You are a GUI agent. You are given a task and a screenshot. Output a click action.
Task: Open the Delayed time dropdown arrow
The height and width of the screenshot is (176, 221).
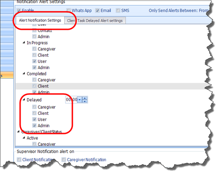coord(80,100)
